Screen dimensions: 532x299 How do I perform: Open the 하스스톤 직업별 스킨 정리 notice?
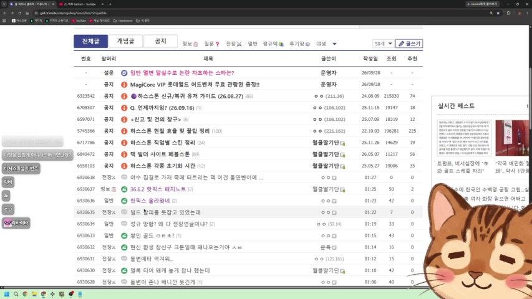[163, 143]
